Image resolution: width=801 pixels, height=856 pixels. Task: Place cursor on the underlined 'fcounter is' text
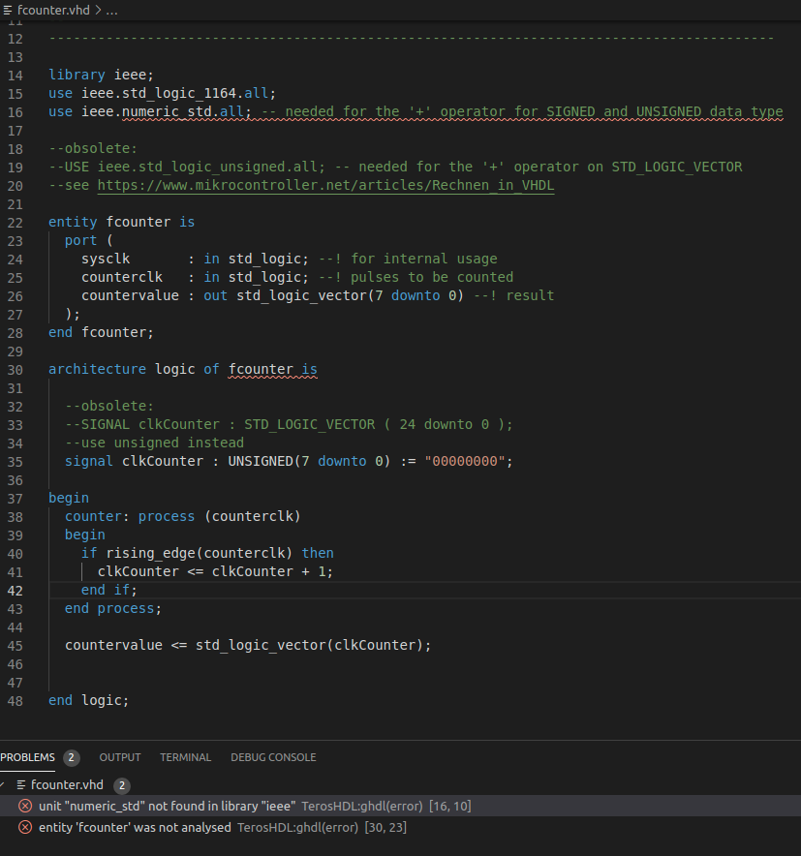tap(272, 369)
